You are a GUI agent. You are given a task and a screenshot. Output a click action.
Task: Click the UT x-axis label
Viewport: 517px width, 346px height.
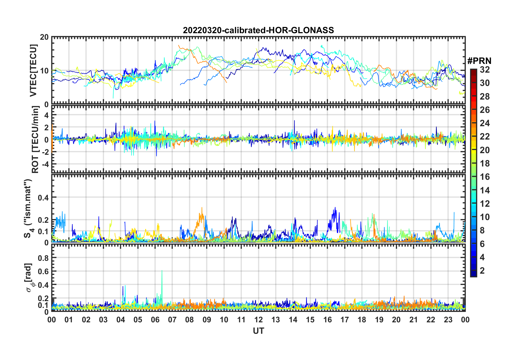(258, 331)
